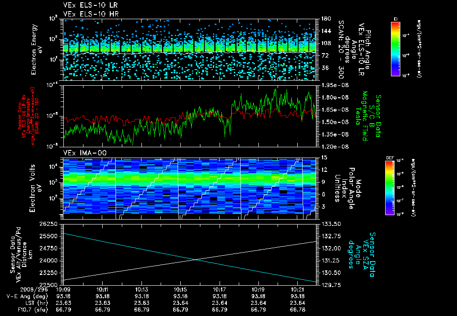Click altitude tick '25500'
Image resolution: width=457 pixels, height=316 pixels.
click(48, 236)
